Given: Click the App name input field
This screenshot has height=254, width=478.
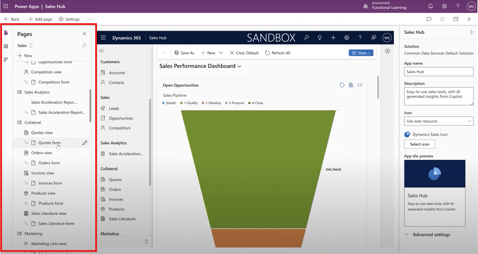Looking at the screenshot, I should pyautogui.click(x=439, y=72).
